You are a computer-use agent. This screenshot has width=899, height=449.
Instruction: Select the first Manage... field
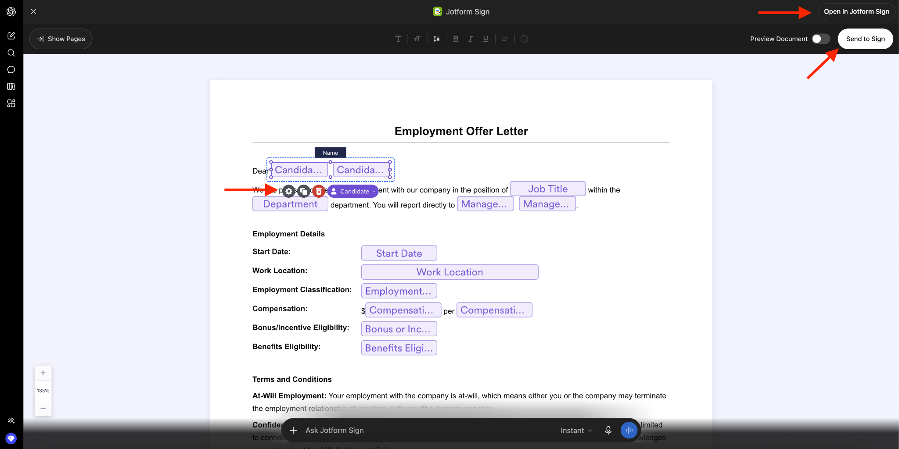point(485,204)
